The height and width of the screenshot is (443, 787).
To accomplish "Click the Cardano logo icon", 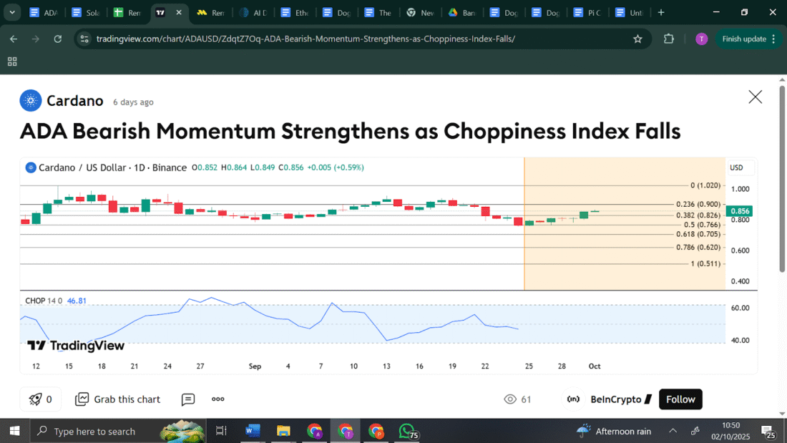I will [x=31, y=101].
